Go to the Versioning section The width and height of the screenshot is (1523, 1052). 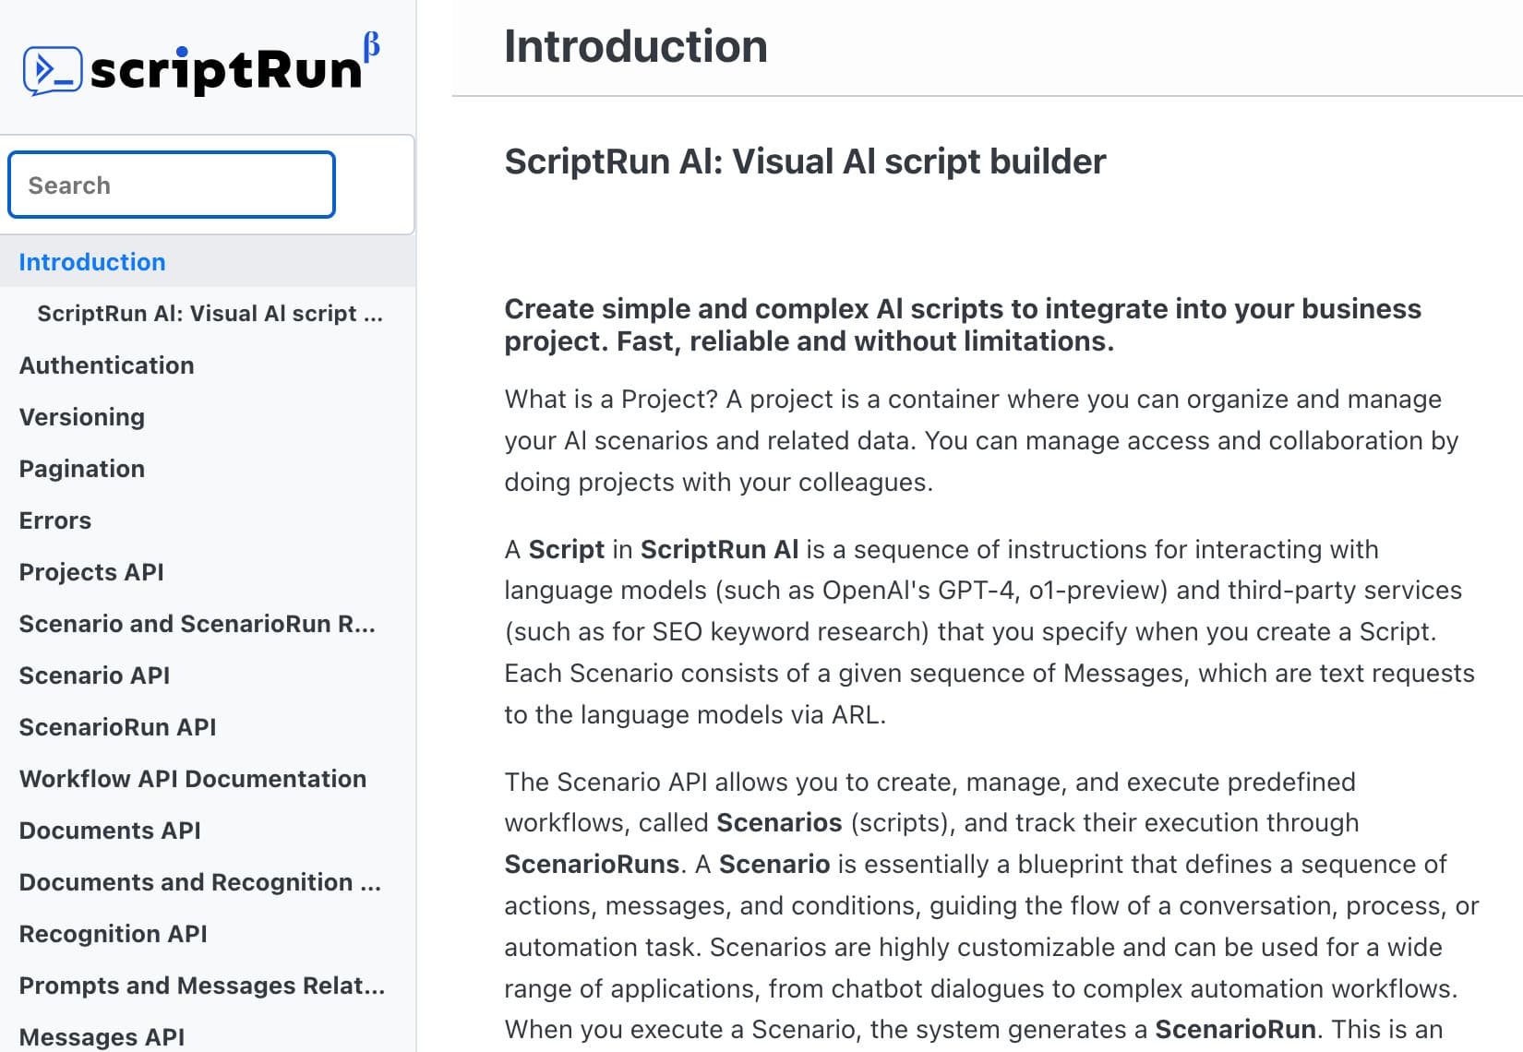click(82, 417)
